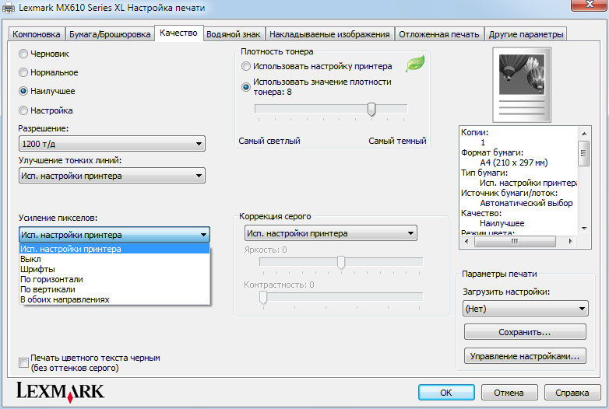
Task: Click the A4 (210 x 297 мм) text
Action: [513, 163]
